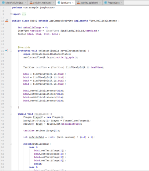
Task: Click btn1.setText(frage[1]) under case 1
Action: pyautogui.click(x=50, y=150)
